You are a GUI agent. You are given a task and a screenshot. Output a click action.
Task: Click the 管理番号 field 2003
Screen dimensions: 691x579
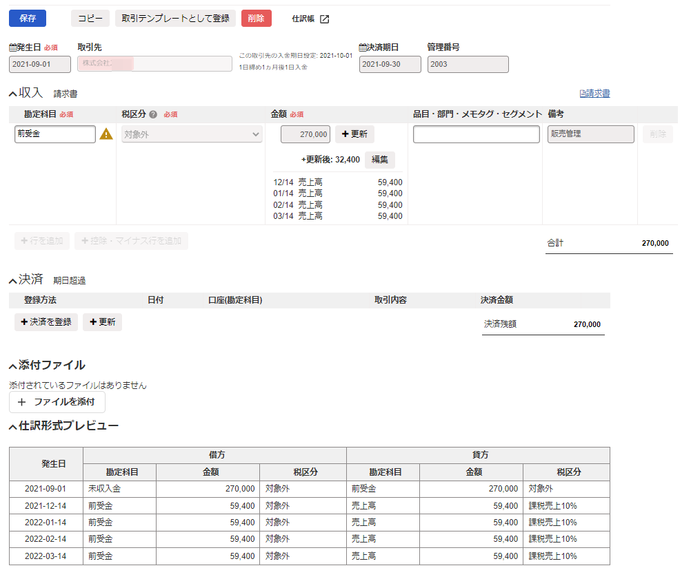tap(468, 64)
